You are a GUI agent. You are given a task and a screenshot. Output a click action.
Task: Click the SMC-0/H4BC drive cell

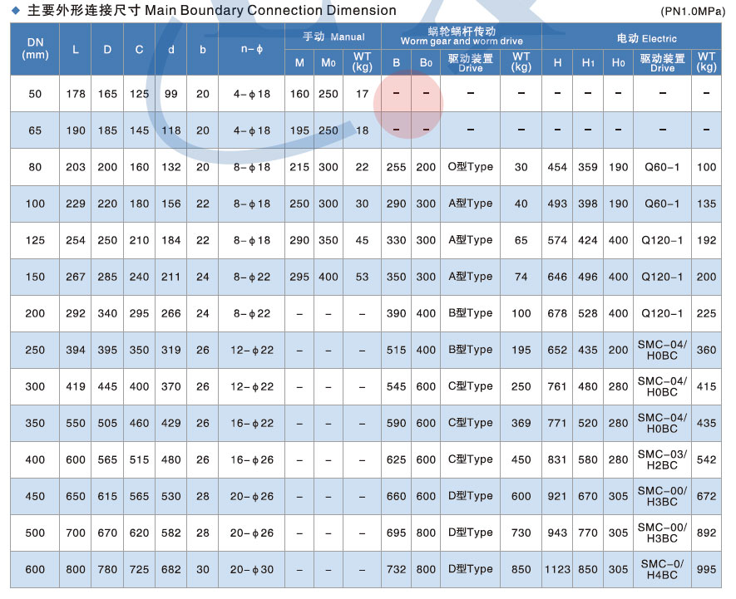(662, 569)
